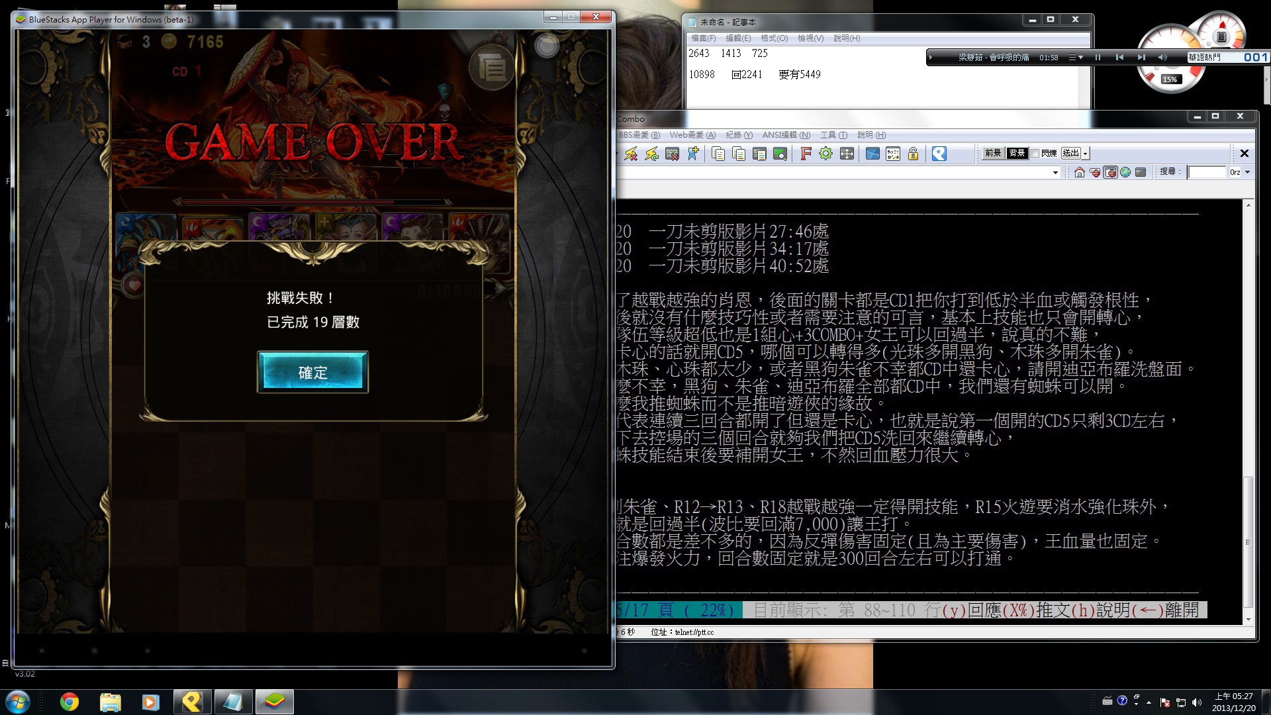
Task: Click the gold coin icon showing 7165
Action: pyautogui.click(x=169, y=42)
